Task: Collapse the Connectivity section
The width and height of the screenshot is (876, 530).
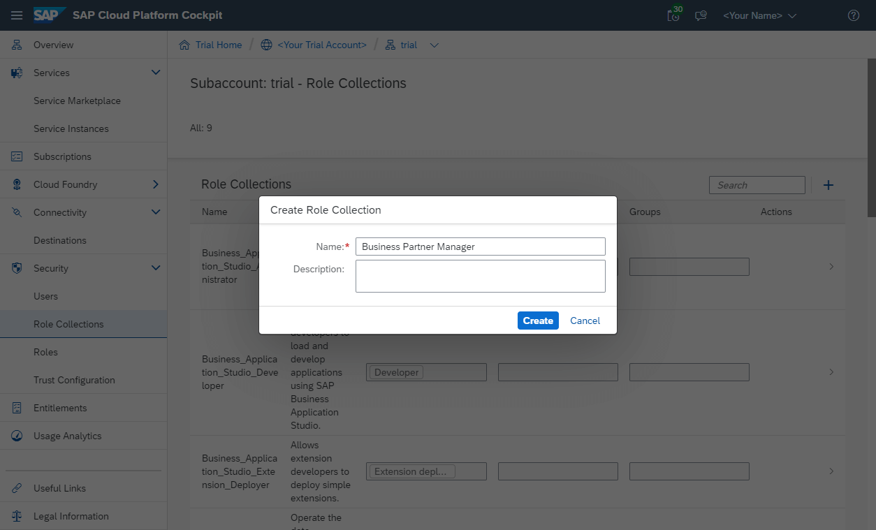Action: click(156, 212)
